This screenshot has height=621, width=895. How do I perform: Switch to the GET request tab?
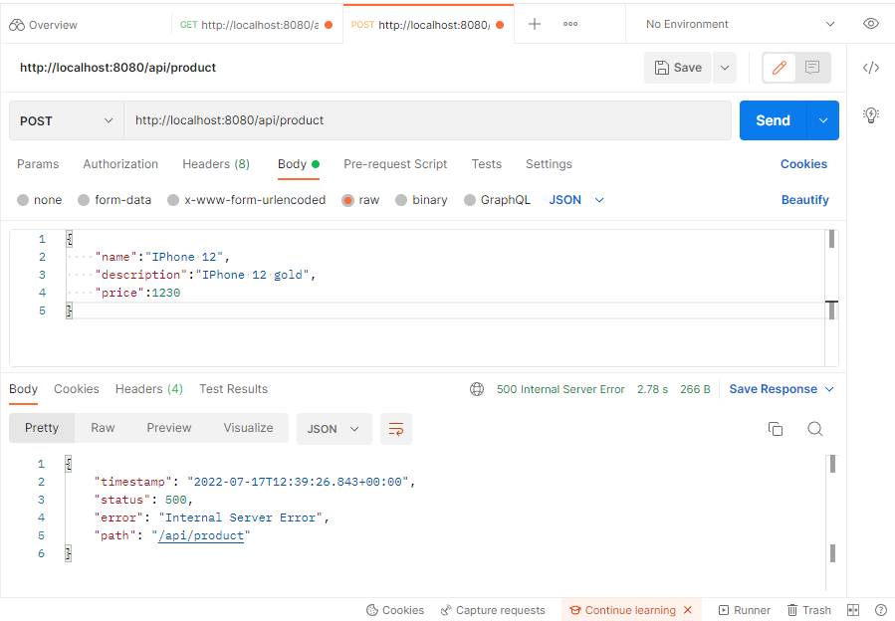[256, 25]
